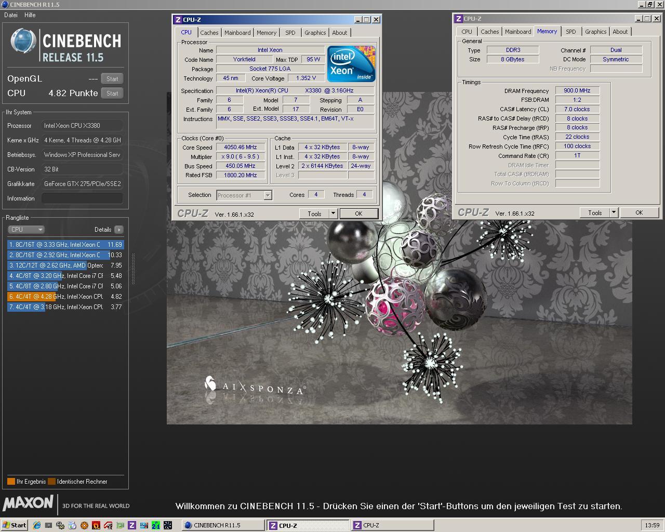Click the green circuit board quick launch icon
Screen dimensions: 665x532
pos(120,525)
